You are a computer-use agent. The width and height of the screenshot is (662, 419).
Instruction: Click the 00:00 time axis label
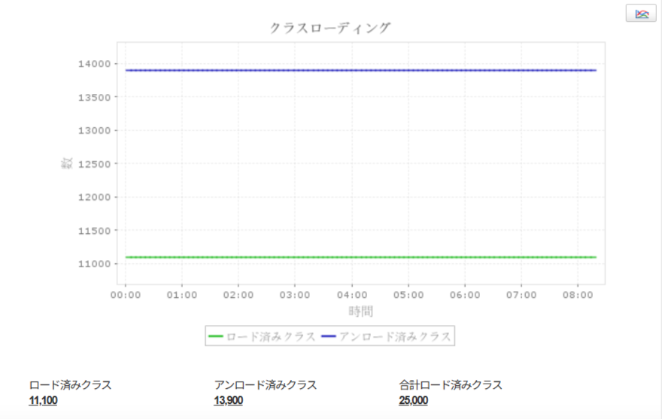point(126,295)
